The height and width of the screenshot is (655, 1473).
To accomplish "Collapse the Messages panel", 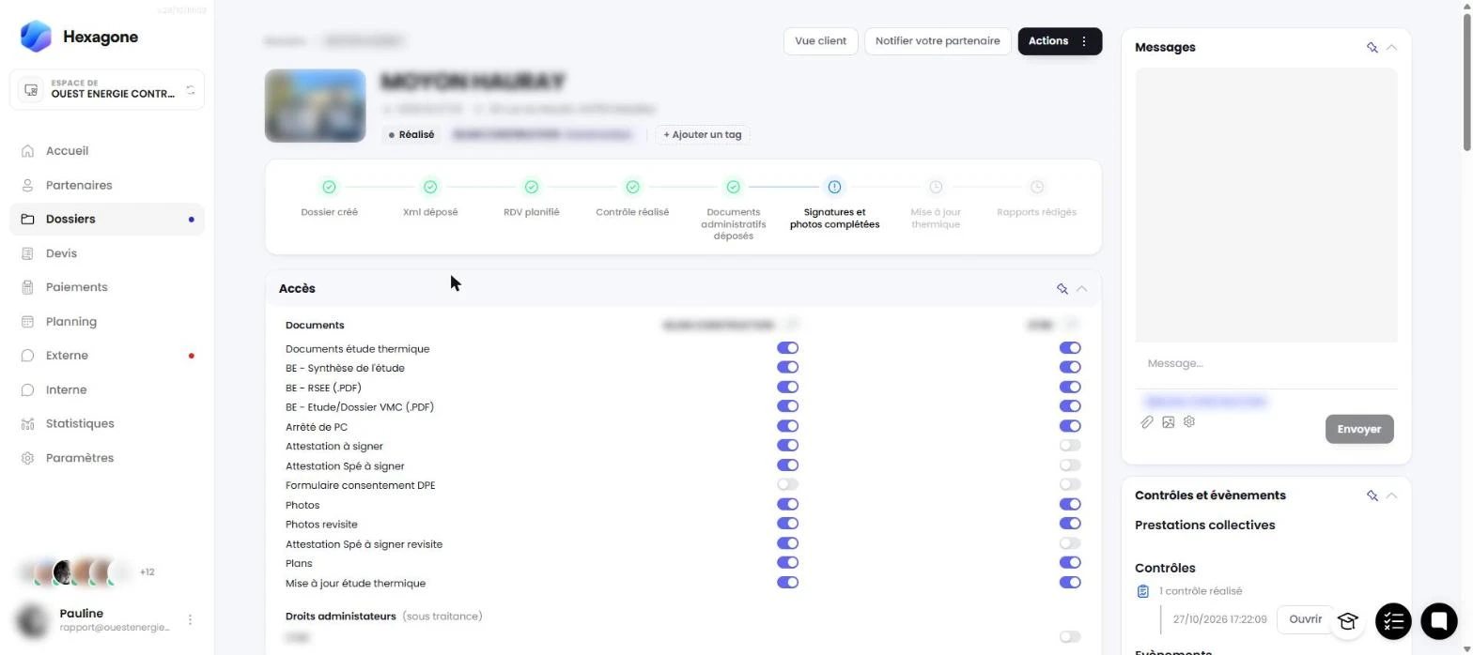I will pos(1391,47).
